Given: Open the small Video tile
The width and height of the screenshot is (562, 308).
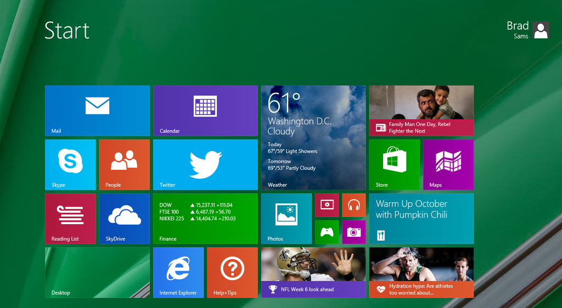Looking at the screenshot, I should pyautogui.click(x=327, y=205).
